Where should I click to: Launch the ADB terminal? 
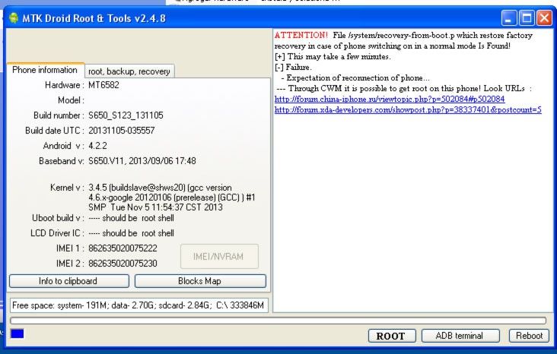(460, 336)
